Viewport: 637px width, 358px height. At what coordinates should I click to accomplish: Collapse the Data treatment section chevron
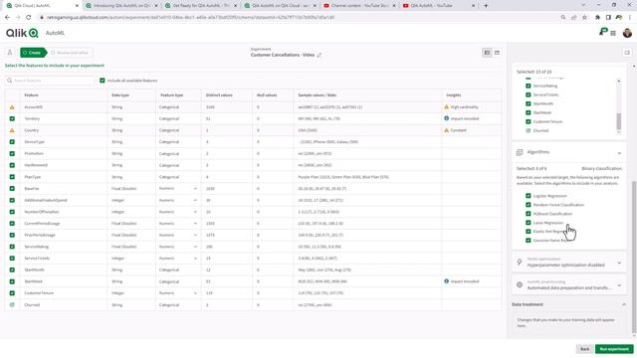624,304
